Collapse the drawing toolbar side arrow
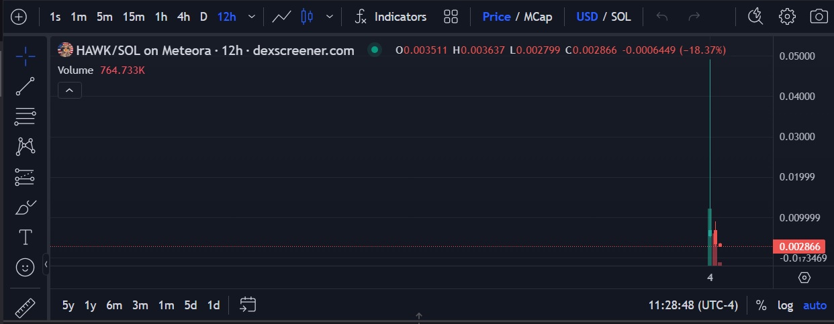The image size is (834, 324). (x=46, y=266)
